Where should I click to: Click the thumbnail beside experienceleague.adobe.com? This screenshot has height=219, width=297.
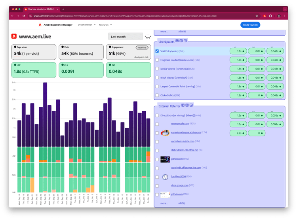(165, 133)
